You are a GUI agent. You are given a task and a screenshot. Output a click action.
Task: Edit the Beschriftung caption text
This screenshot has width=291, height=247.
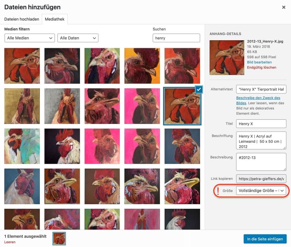261,140
